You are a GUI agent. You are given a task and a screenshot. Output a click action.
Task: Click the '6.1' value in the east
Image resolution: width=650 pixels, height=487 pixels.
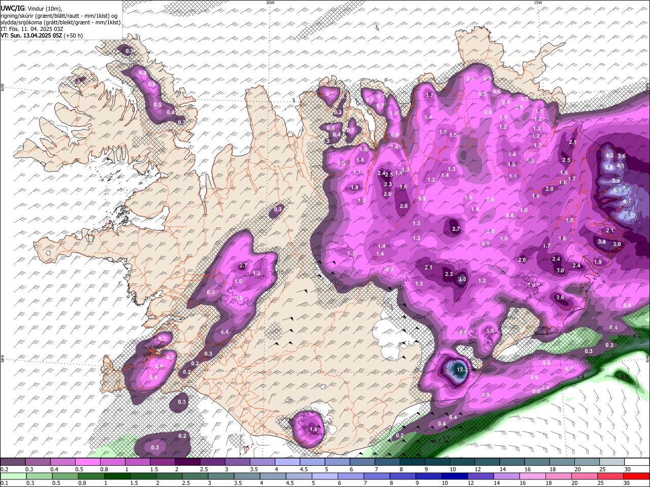pos(618,190)
